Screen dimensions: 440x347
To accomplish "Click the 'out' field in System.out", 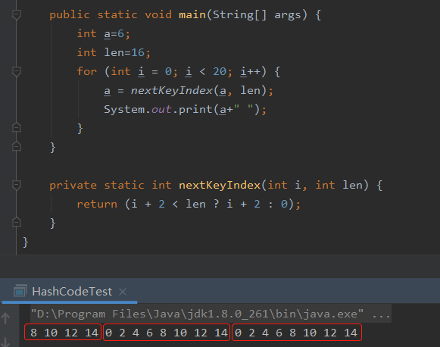I will [161, 110].
